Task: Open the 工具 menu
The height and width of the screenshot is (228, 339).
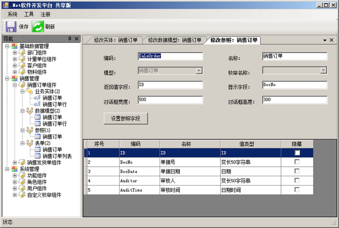Action: pos(29,14)
